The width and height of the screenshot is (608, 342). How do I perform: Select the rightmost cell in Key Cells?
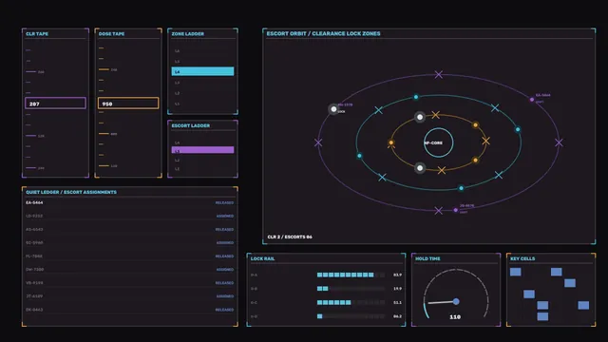(x=583, y=305)
